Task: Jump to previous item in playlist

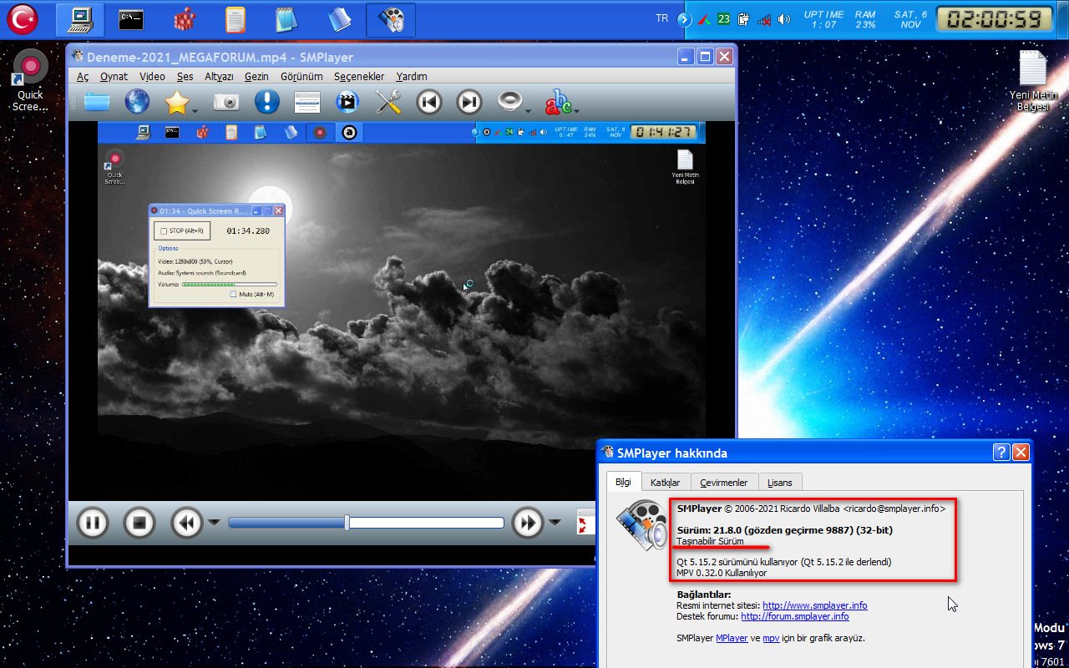Action: (428, 103)
